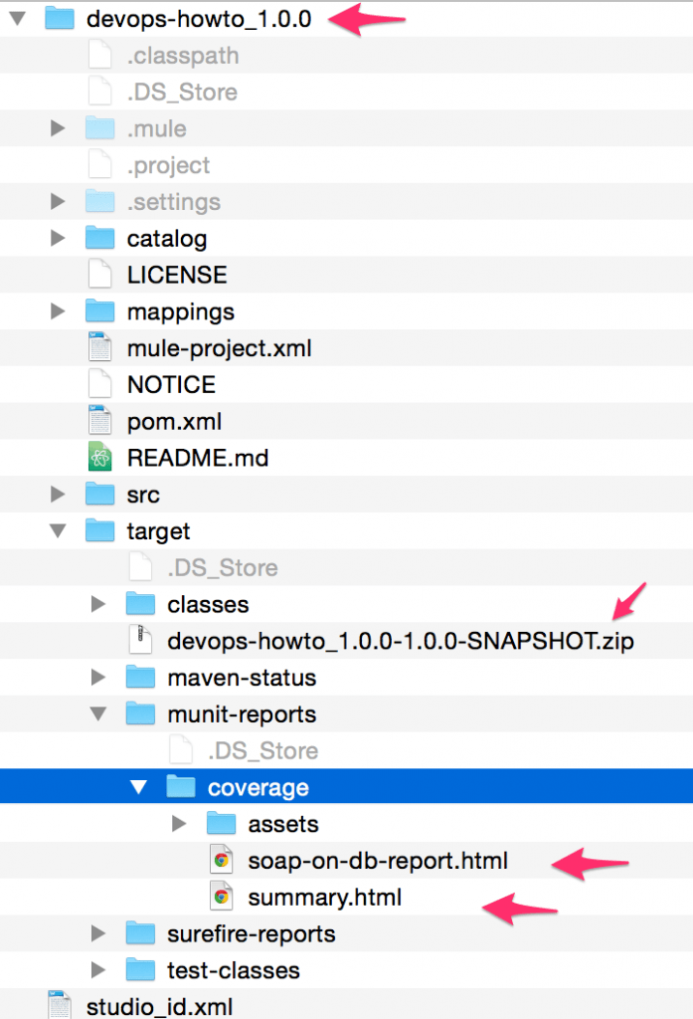Click the pom.xml document icon
The width and height of the screenshot is (693, 1019).
(99, 421)
